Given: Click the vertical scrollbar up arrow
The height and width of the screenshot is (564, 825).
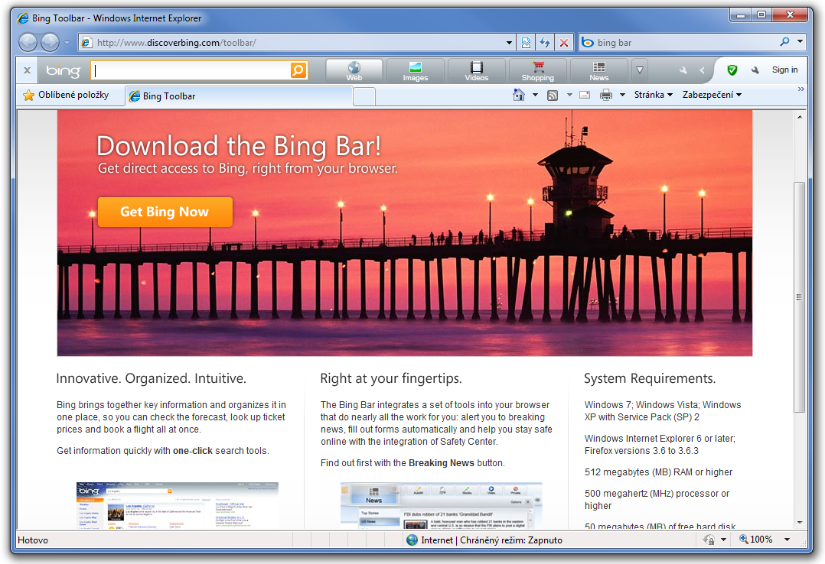Looking at the screenshot, I should click(800, 117).
